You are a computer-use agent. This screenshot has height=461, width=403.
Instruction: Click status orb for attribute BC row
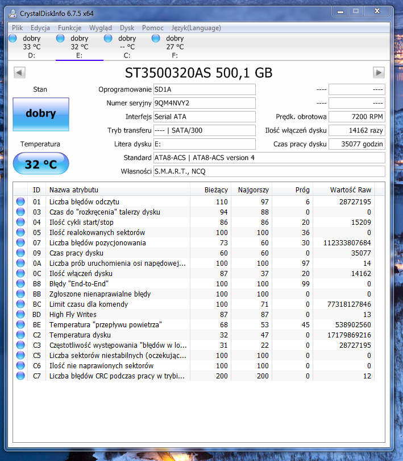(x=20, y=304)
